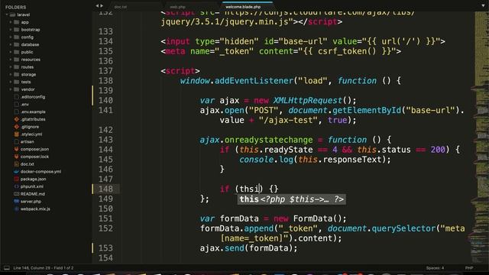Click the app folder icon

pyautogui.click(x=17, y=22)
